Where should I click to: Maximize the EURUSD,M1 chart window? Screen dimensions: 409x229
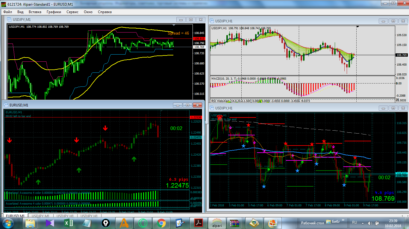(187, 105)
